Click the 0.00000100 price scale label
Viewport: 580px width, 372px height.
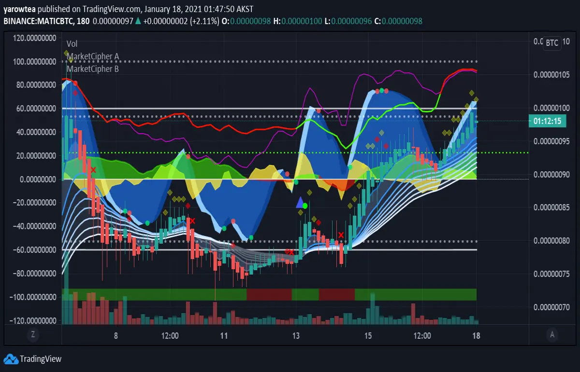pyautogui.click(x=552, y=108)
